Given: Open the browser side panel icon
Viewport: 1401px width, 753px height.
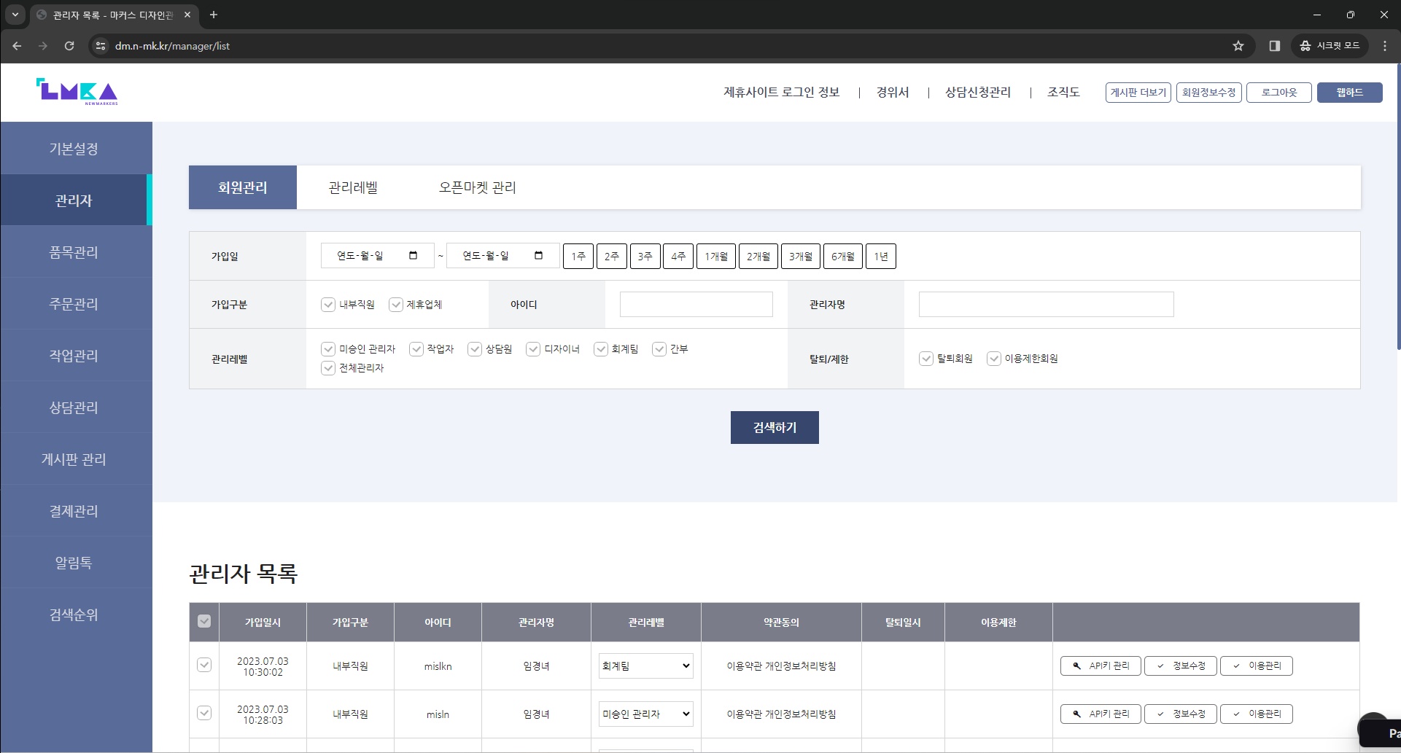Looking at the screenshot, I should click(1275, 46).
